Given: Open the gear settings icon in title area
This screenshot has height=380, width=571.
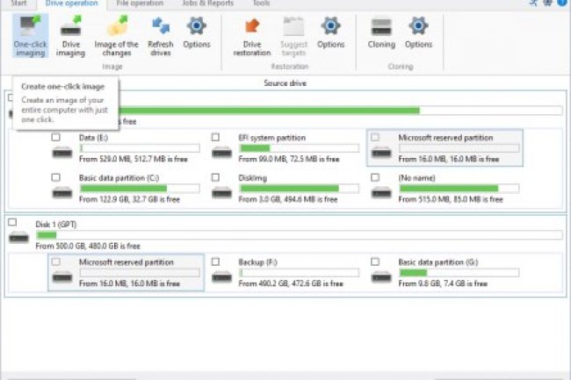Looking at the screenshot, I should click(546, 4).
